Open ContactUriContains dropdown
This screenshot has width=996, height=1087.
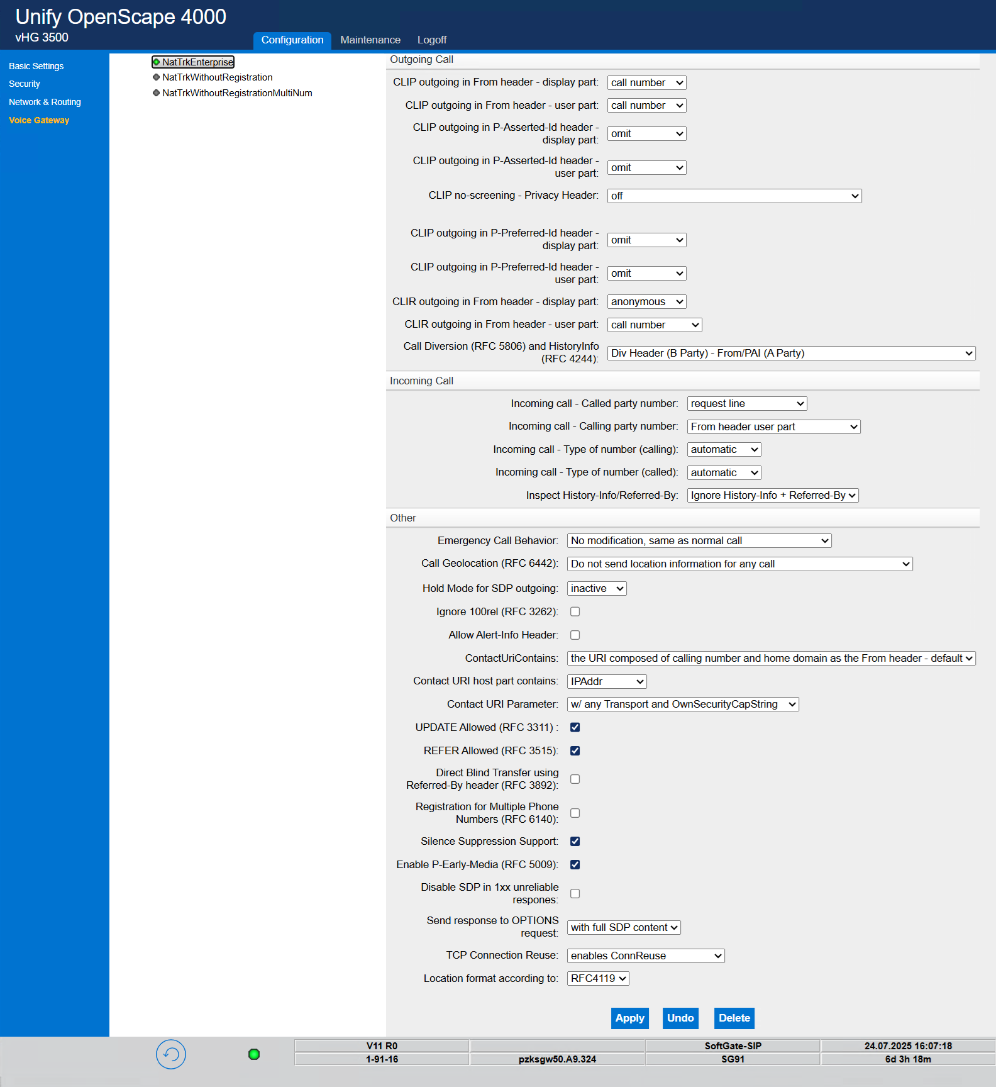coord(771,658)
